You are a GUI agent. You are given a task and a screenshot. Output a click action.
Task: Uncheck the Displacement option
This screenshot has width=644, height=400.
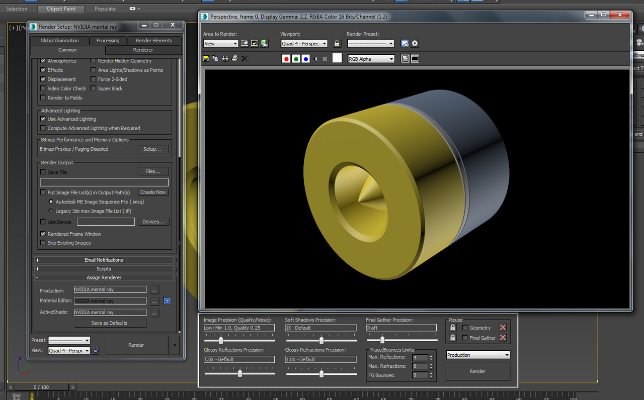(x=43, y=79)
